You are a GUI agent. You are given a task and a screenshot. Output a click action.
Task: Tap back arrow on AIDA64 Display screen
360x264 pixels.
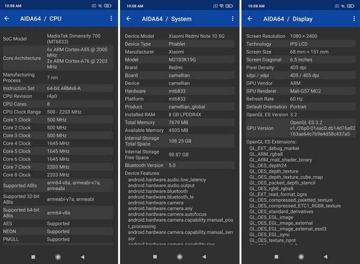click(x=250, y=19)
